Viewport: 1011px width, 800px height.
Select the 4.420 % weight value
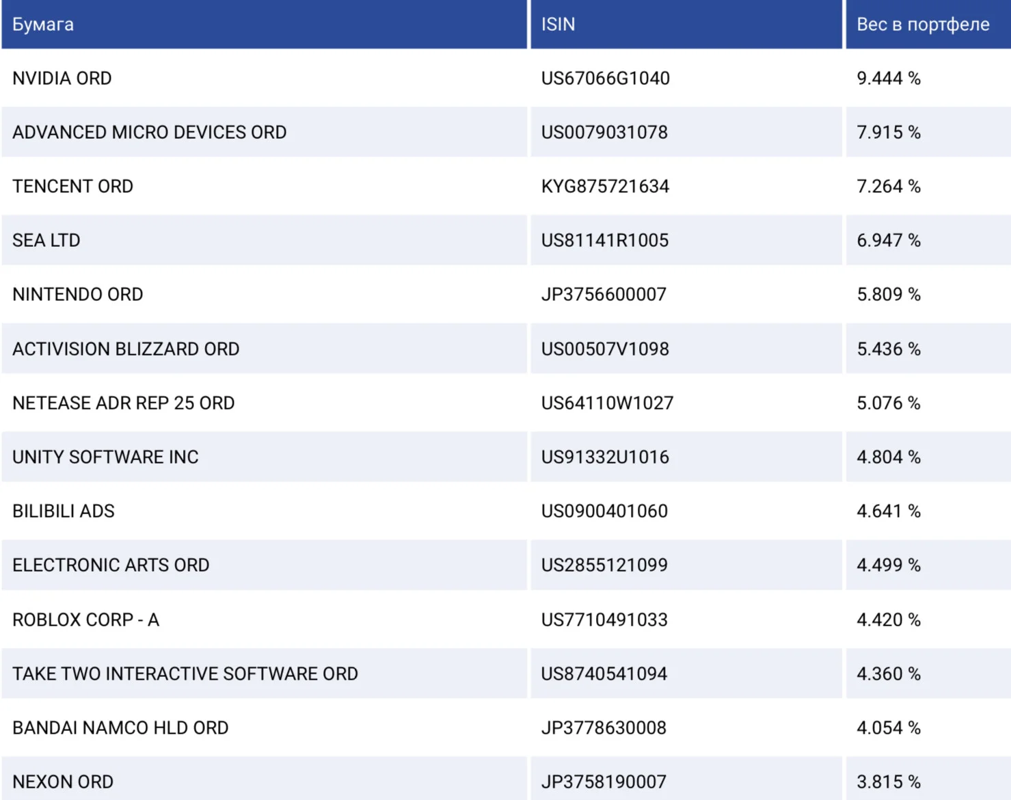click(x=889, y=620)
